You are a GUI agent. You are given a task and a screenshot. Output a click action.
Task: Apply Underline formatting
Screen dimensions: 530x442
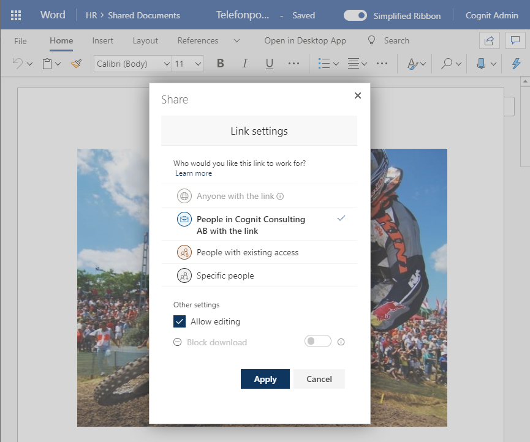tap(269, 64)
